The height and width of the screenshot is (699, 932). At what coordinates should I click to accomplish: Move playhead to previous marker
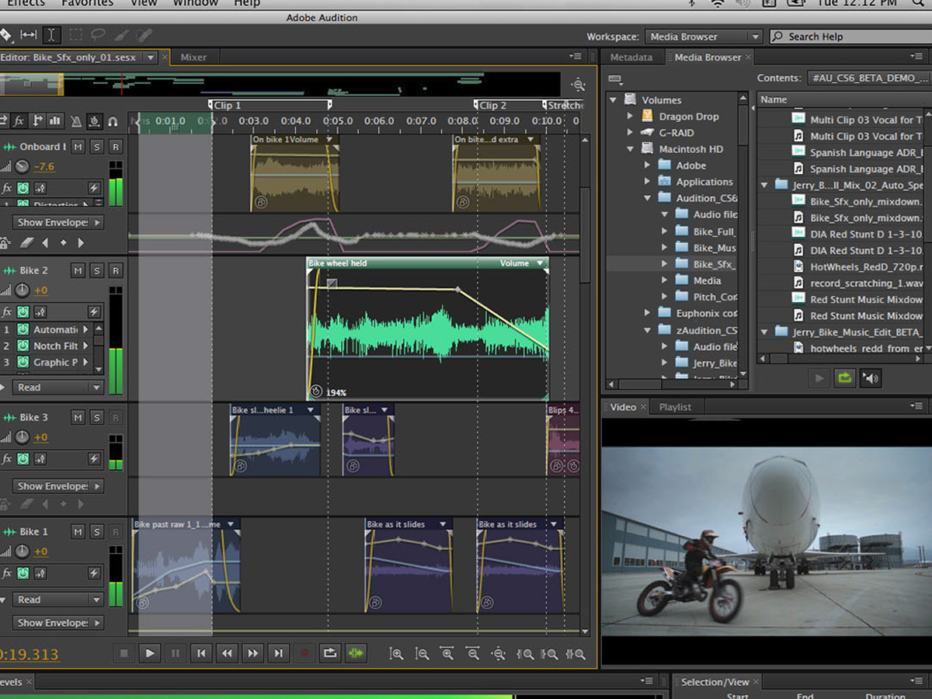point(201,653)
